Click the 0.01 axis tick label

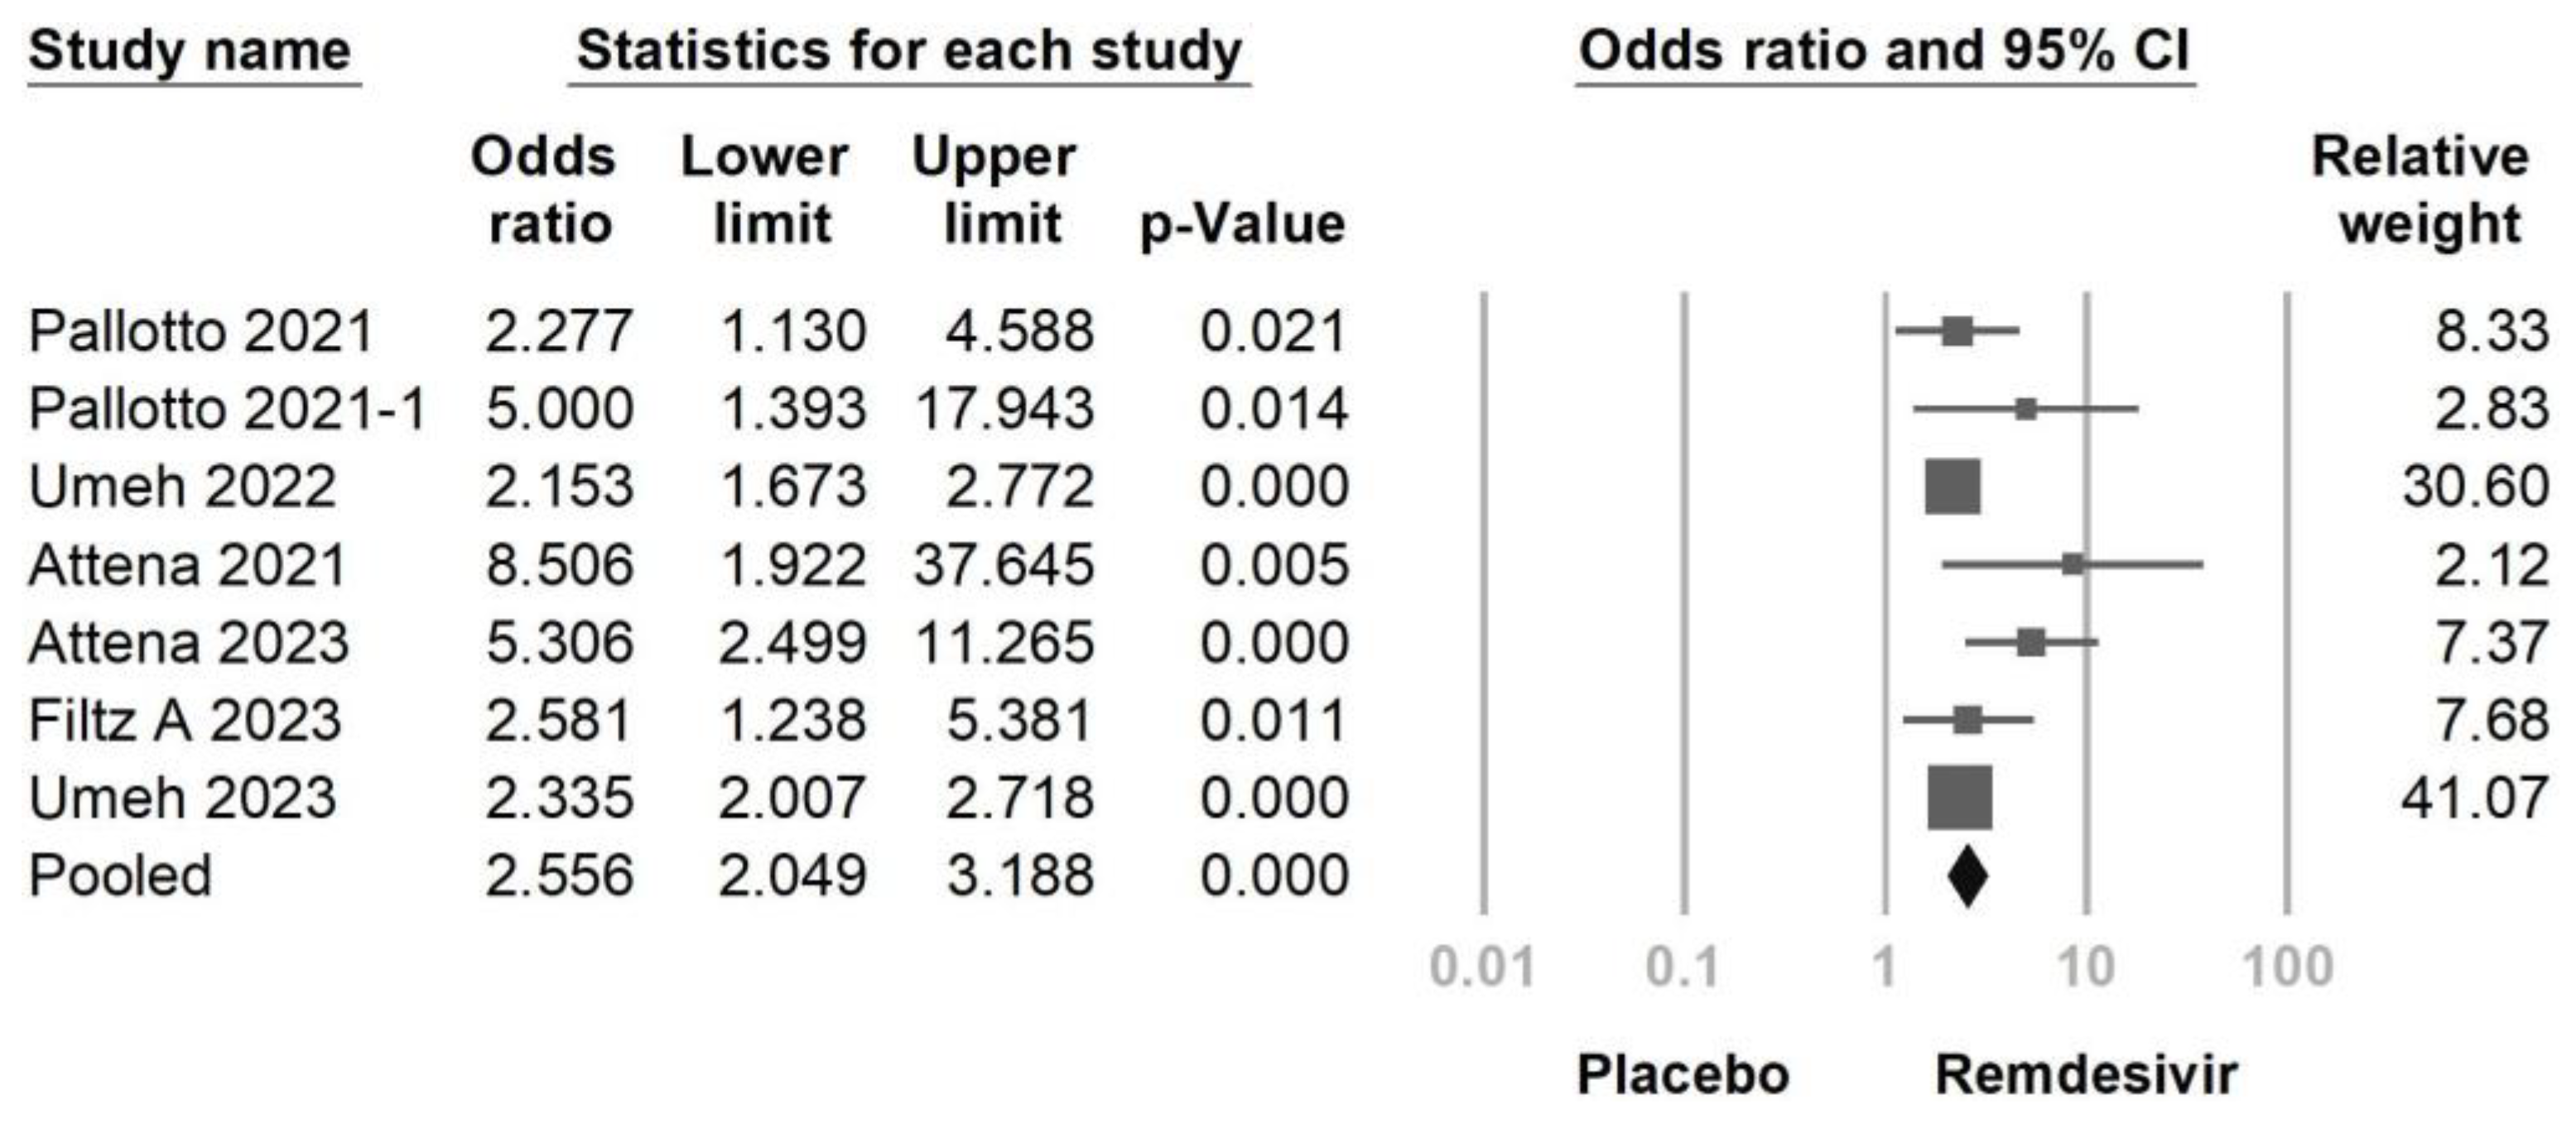[1482, 967]
